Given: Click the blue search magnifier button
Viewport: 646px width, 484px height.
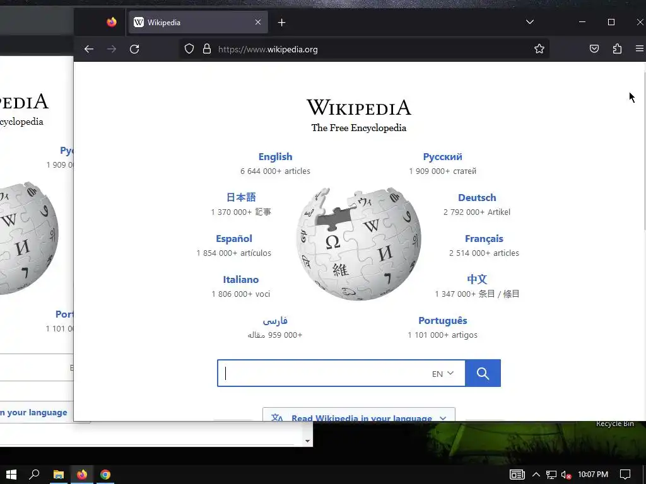Looking at the screenshot, I should pos(483,373).
